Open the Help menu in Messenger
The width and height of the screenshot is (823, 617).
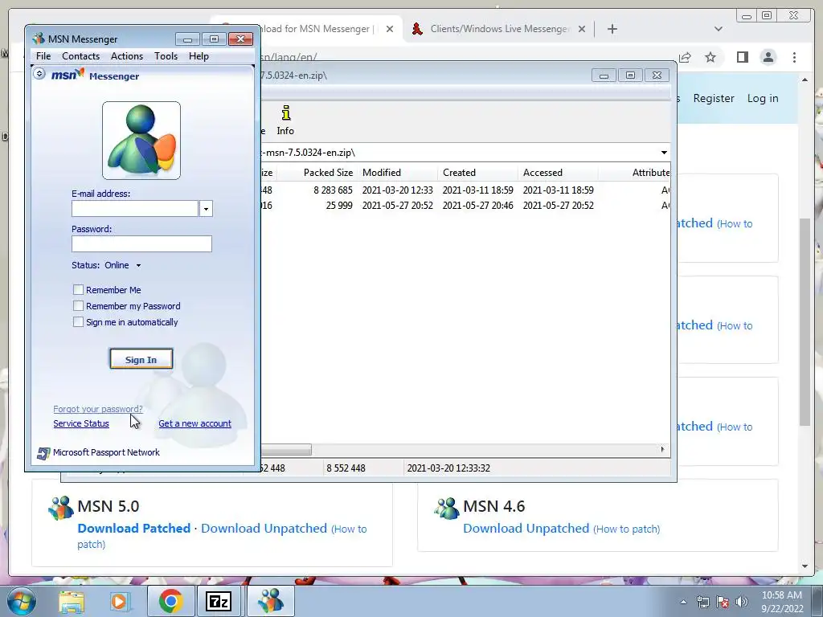coord(199,56)
